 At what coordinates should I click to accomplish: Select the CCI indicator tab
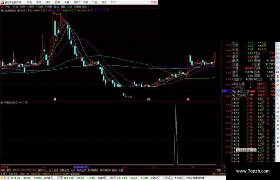point(34,170)
